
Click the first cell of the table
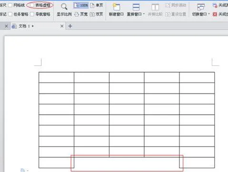coord(56,77)
